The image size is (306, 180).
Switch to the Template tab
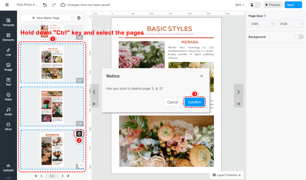click(x=8, y=22)
